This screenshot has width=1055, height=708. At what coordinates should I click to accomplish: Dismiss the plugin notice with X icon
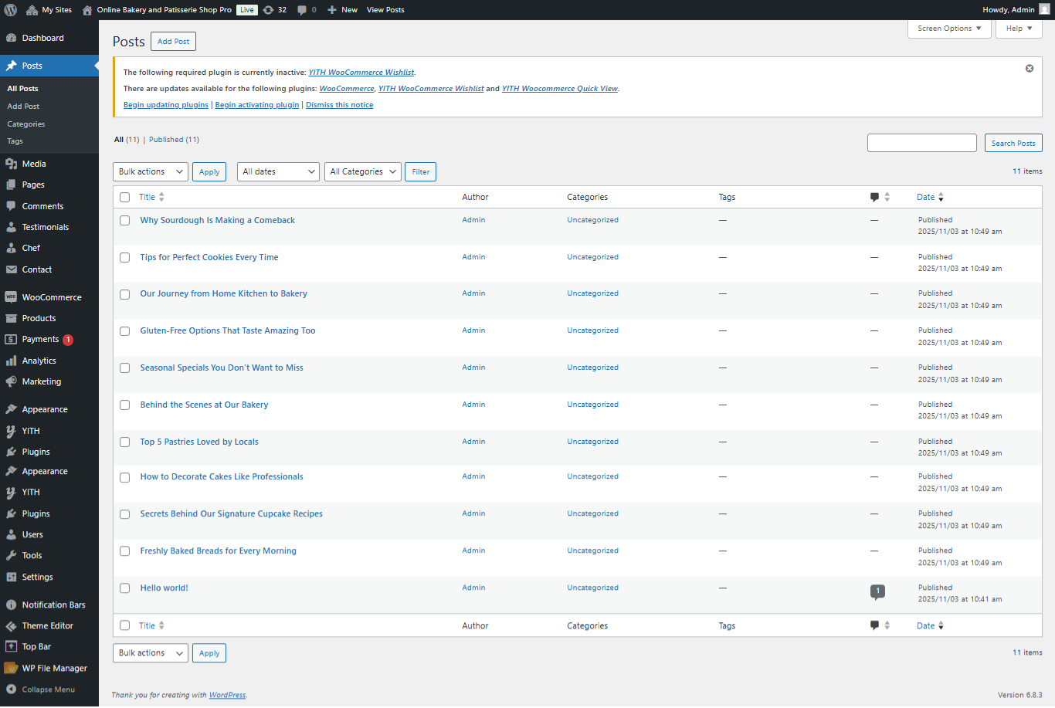pyautogui.click(x=1029, y=69)
